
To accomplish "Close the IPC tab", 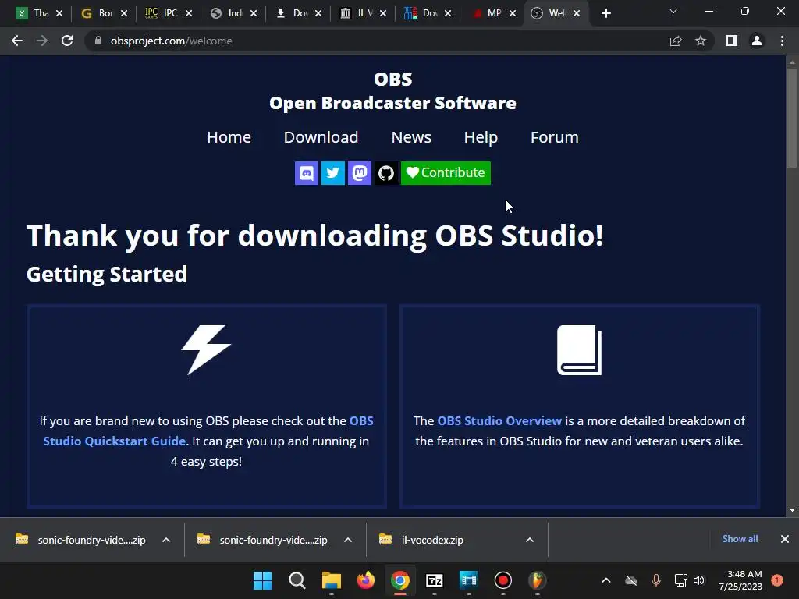I will [189, 14].
